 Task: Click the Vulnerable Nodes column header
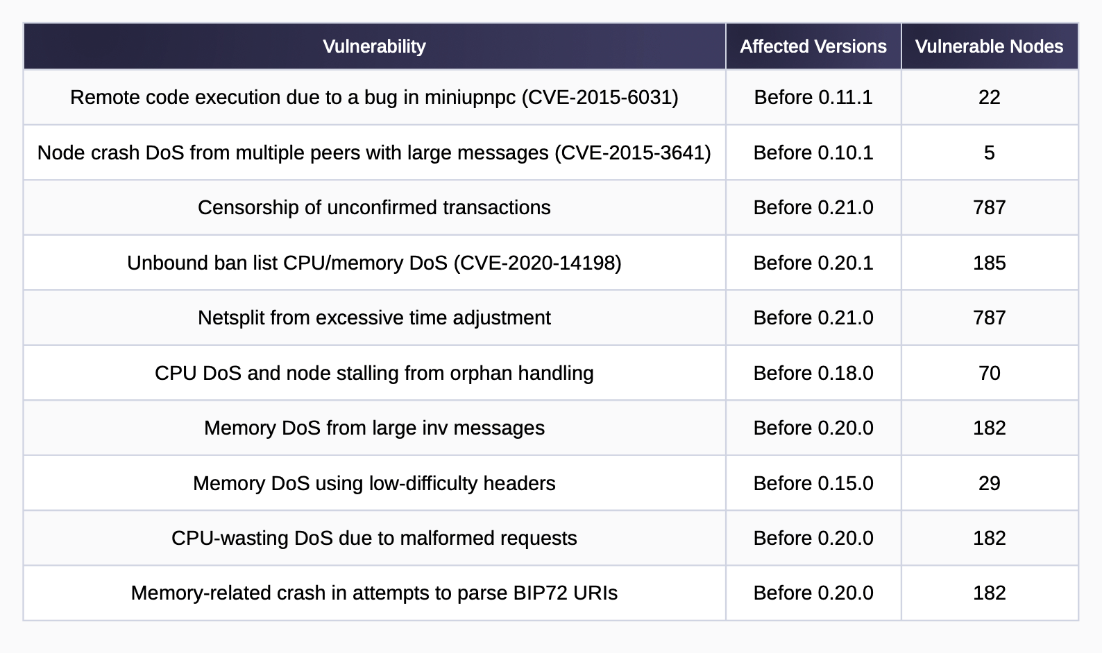[990, 46]
